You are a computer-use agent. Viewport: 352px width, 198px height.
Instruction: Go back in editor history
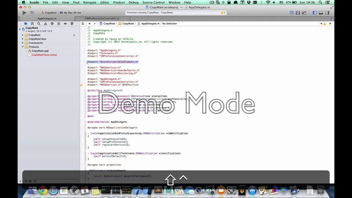tap(89, 24)
